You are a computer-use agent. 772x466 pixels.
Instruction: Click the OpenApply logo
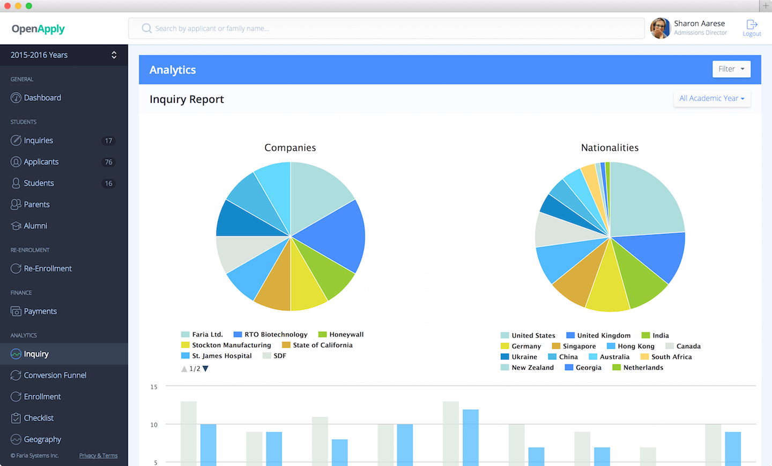[x=38, y=29]
